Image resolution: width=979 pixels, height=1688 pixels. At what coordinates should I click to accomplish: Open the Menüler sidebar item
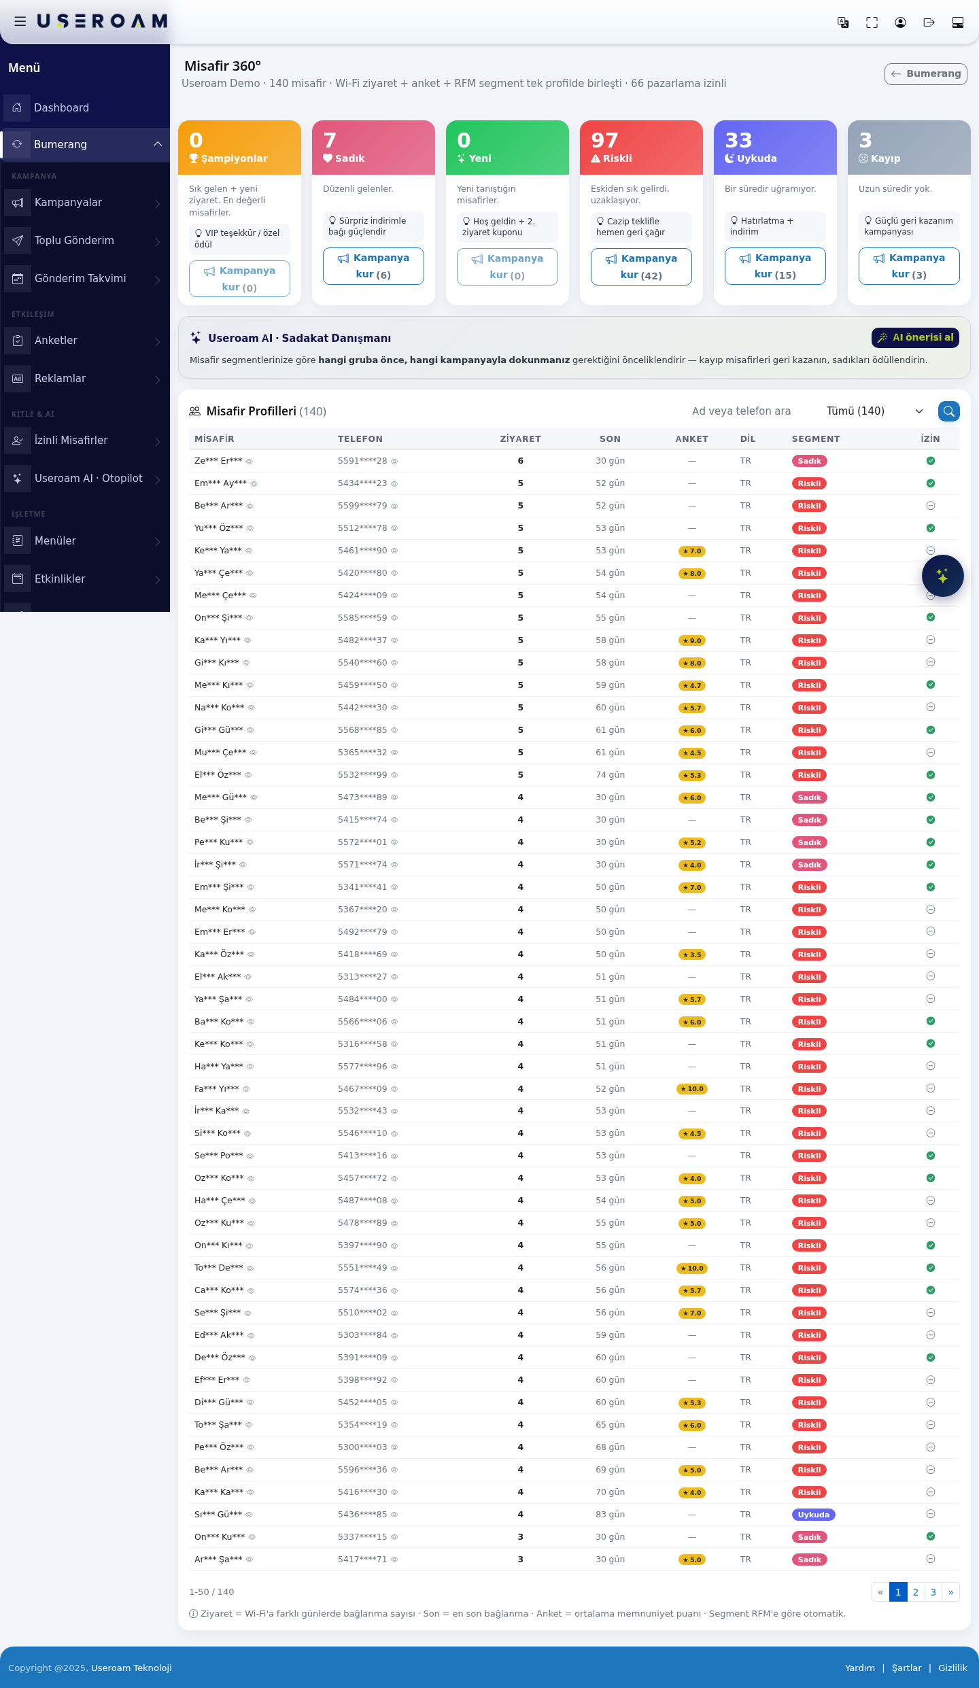tap(85, 541)
